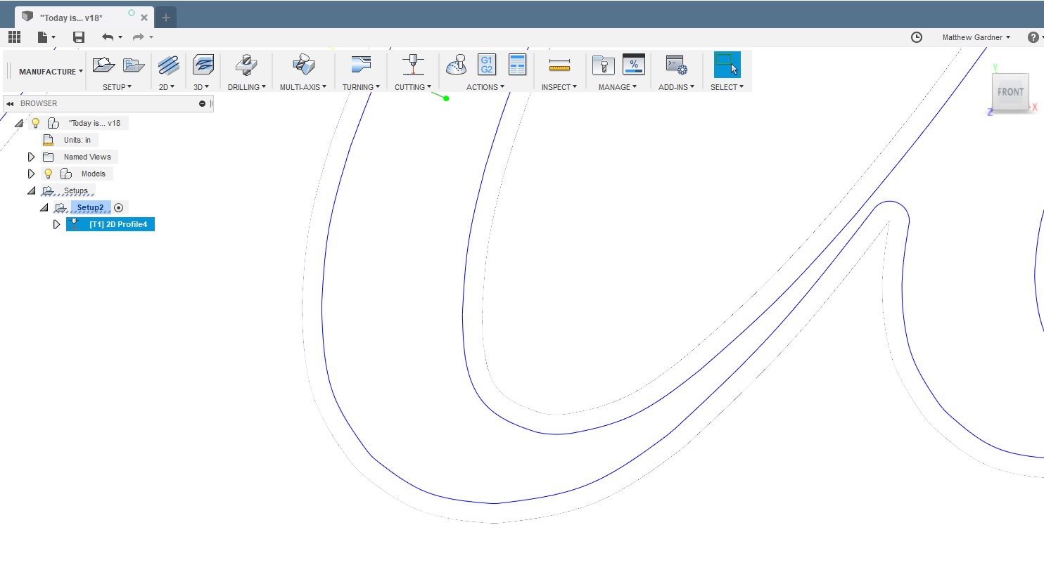
Task: Click the Post Process G1 G2 icon
Action: (487, 65)
